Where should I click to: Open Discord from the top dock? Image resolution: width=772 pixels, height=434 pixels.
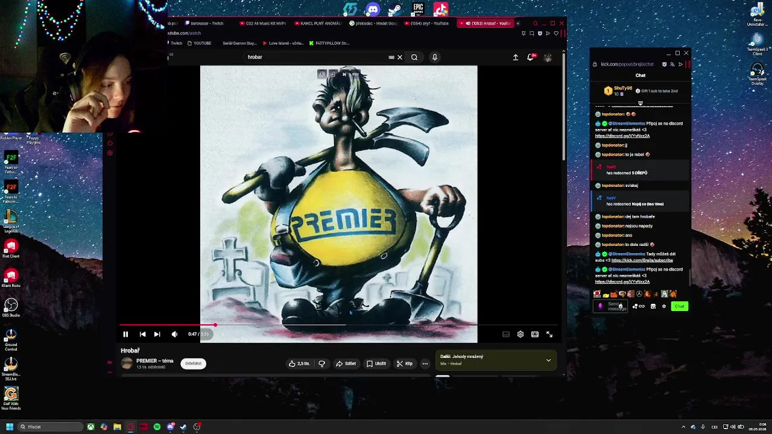coord(373,9)
